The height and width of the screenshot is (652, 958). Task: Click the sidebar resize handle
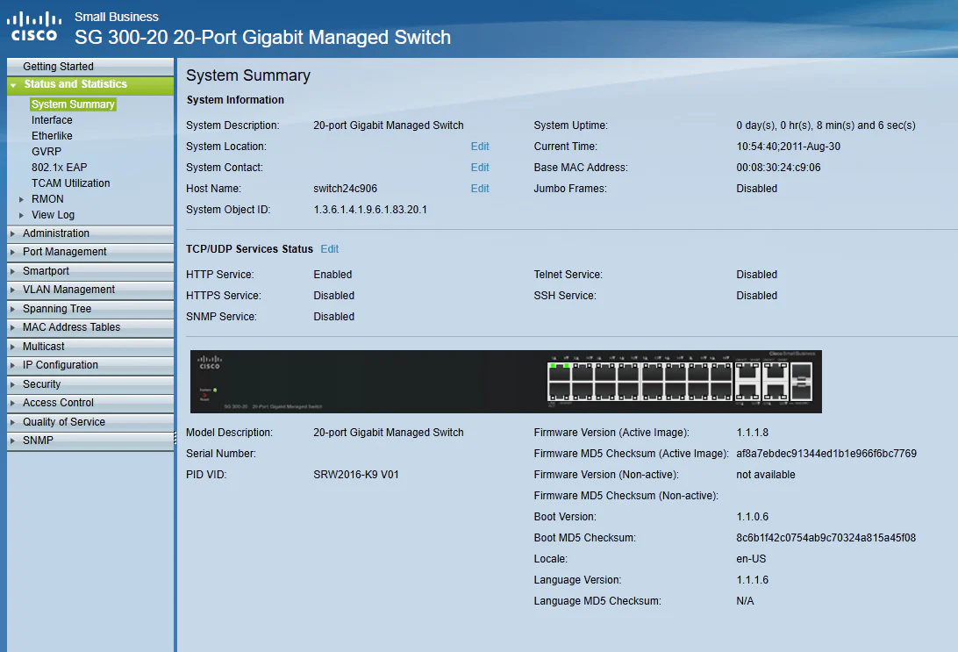tap(175, 438)
